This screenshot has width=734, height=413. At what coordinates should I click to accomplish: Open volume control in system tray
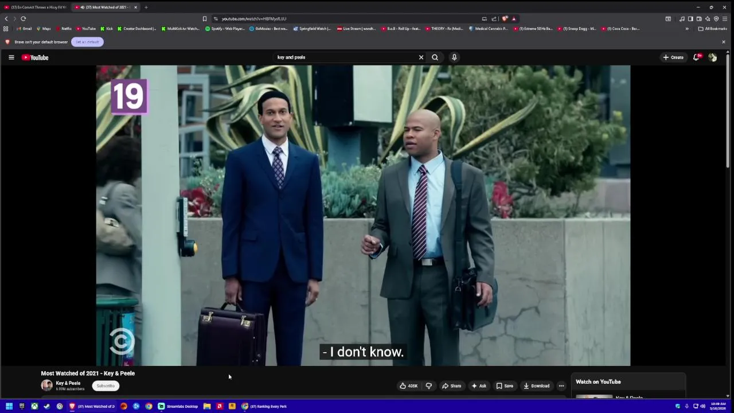(703, 406)
